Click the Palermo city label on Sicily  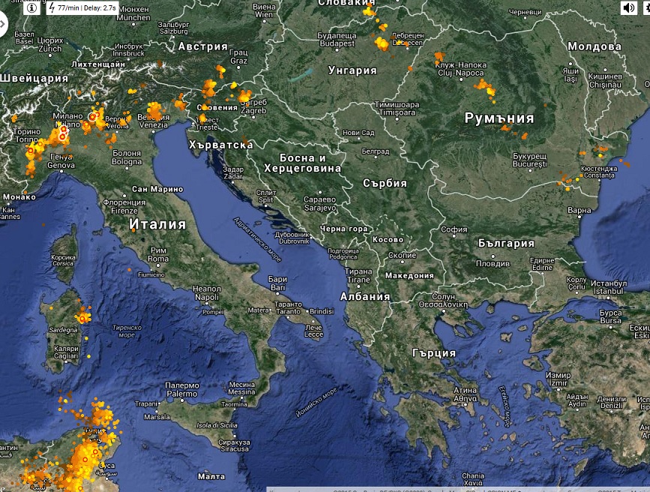coord(181,389)
